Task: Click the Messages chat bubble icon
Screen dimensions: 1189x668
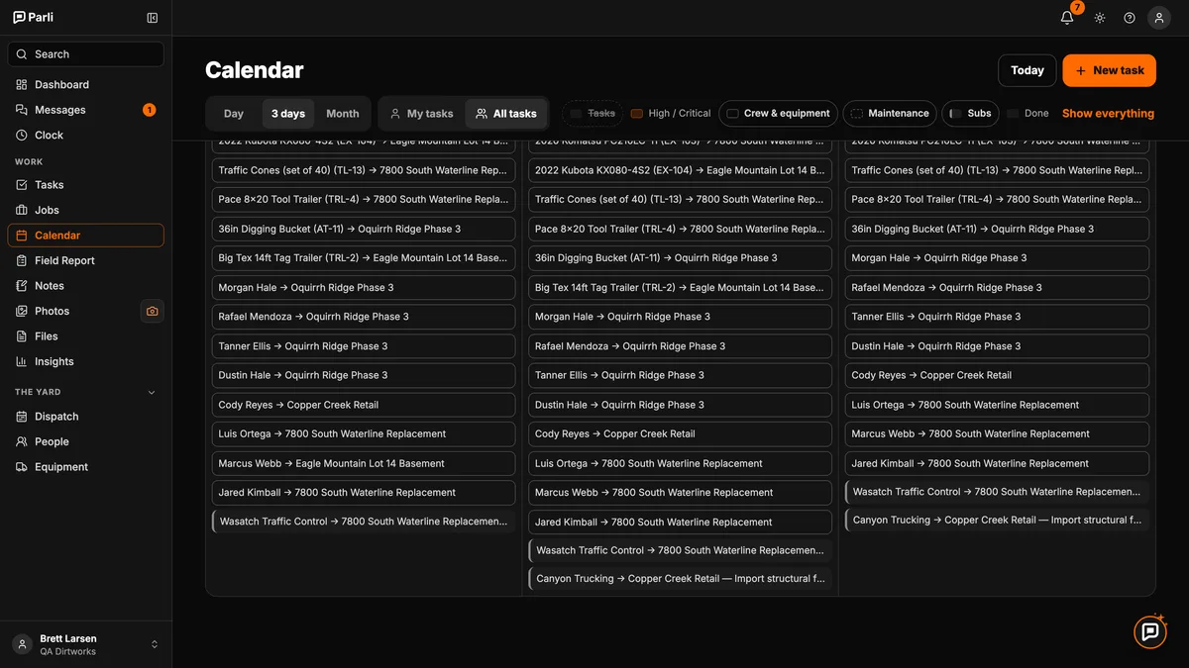Action: [22, 110]
